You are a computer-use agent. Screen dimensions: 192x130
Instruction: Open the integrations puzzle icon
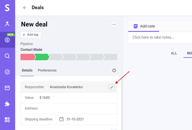[7, 104]
